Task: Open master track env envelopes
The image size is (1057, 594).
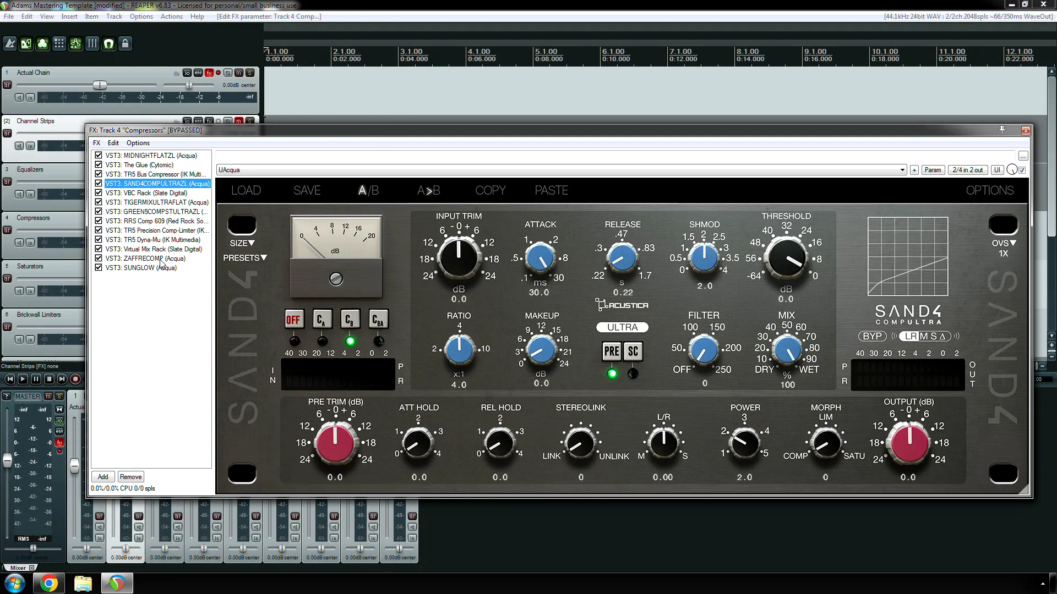Action: (x=59, y=431)
